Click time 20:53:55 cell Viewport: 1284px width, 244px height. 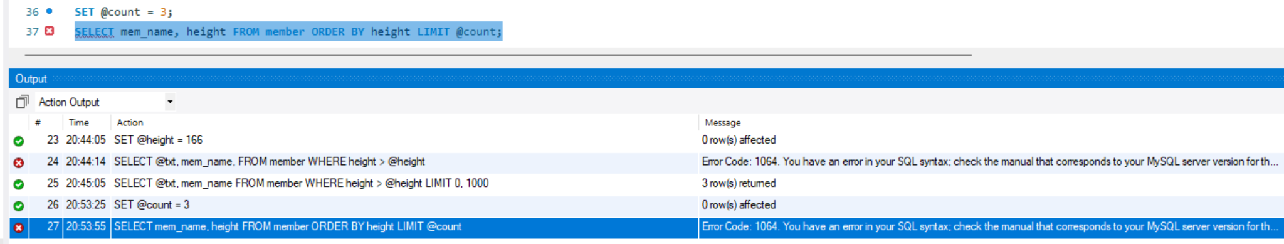[86, 226]
